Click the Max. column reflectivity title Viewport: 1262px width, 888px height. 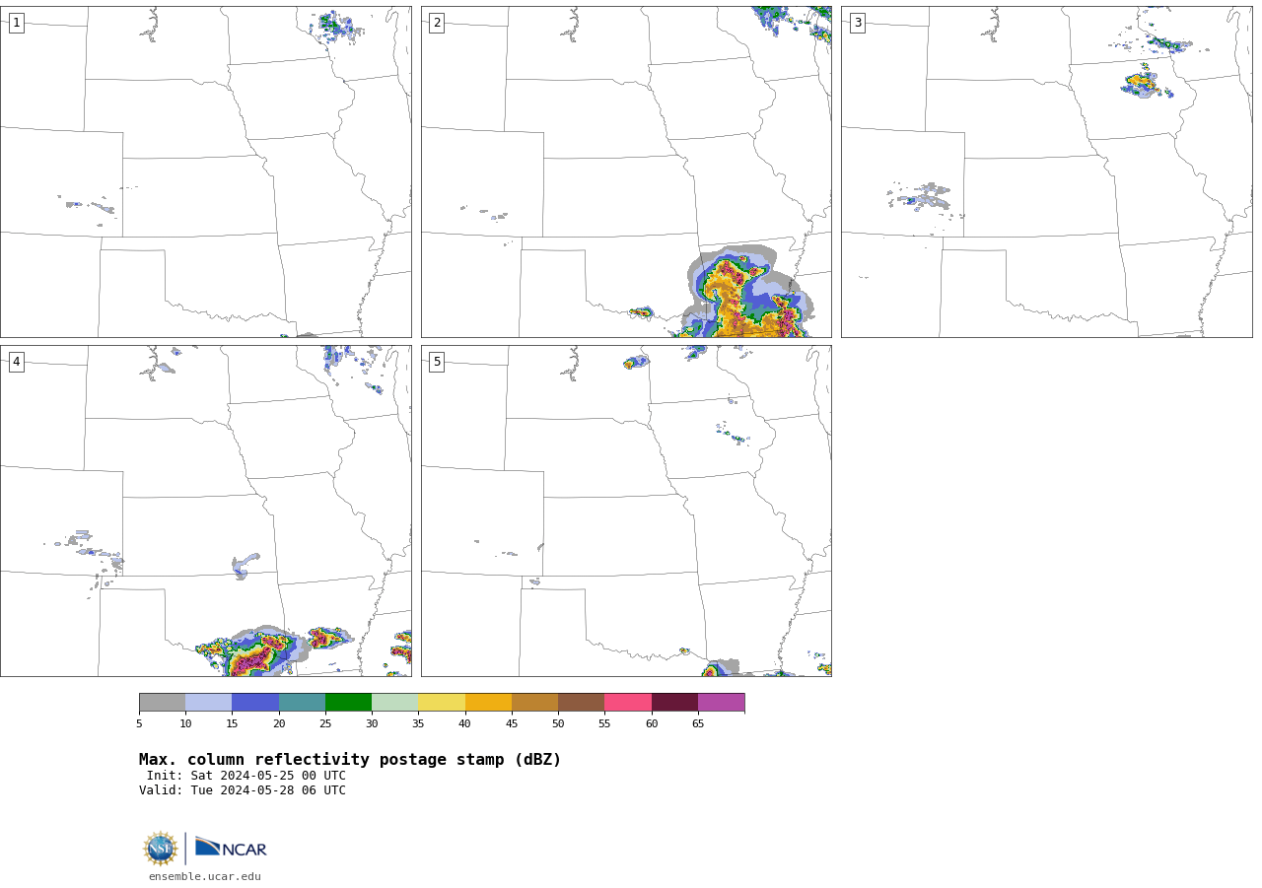point(350,760)
